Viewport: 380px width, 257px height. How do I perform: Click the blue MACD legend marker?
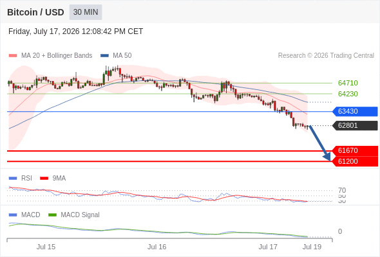point(13,215)
